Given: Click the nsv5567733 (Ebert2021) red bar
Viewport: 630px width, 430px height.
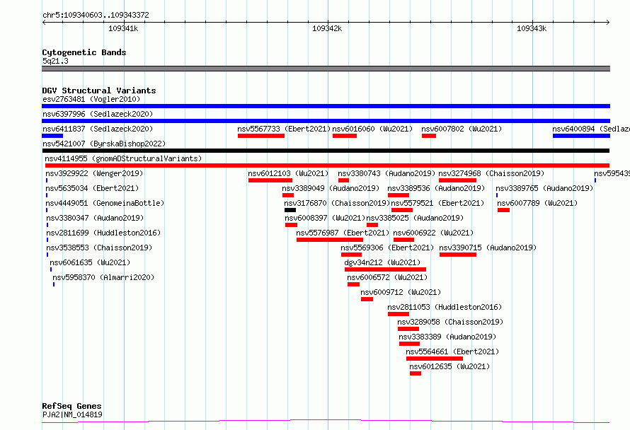Looking at the screenshot, I should (261, 136).
